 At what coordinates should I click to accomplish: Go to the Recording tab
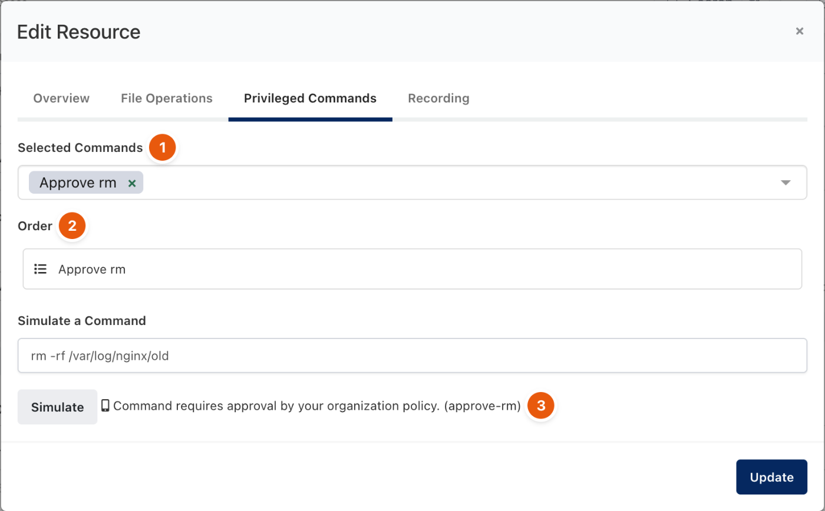pyautogui.click(x=438, y=98)
